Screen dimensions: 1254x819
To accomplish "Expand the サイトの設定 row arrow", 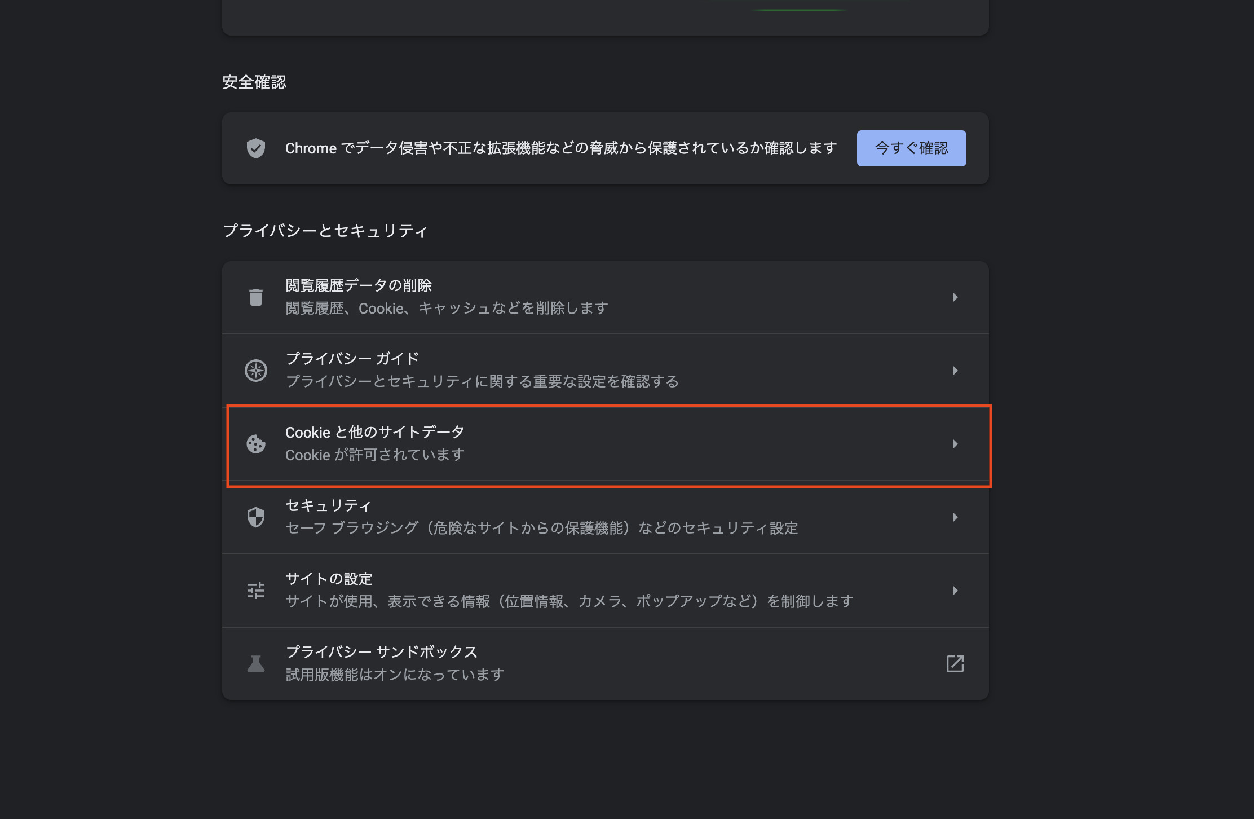I will pyautogui.click(x=955, y=591).
